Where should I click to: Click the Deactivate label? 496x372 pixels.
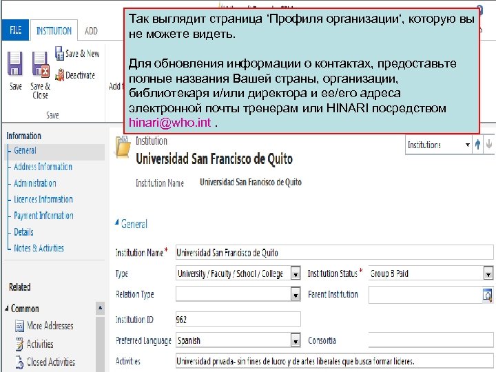[80, 75]
